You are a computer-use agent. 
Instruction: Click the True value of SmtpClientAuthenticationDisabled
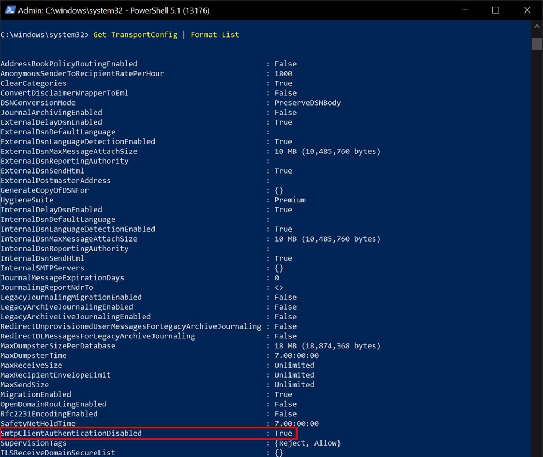tap(283, 433)
